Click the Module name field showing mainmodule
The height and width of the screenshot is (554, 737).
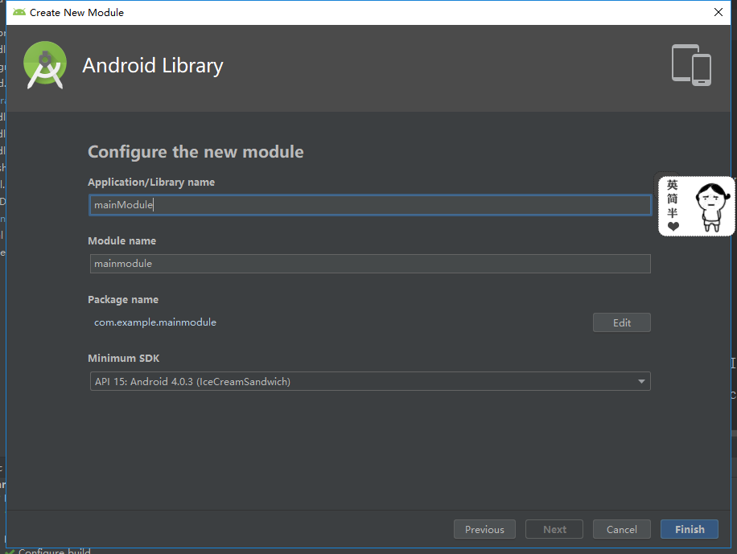point(370,263)
